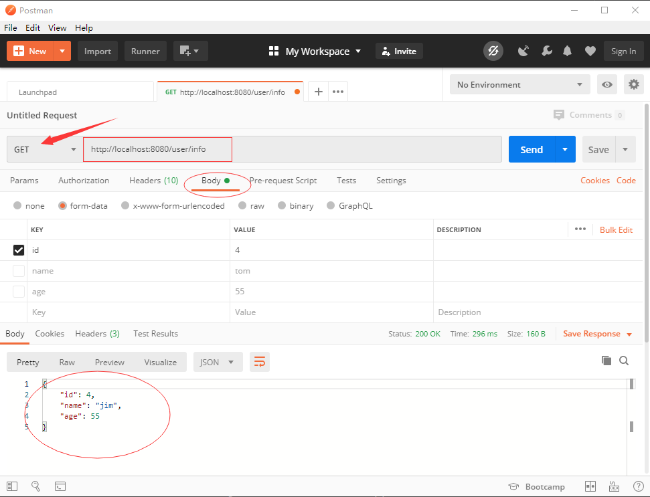
Task: Switch to the Test Results tab
Action: [x=155, y=334]
